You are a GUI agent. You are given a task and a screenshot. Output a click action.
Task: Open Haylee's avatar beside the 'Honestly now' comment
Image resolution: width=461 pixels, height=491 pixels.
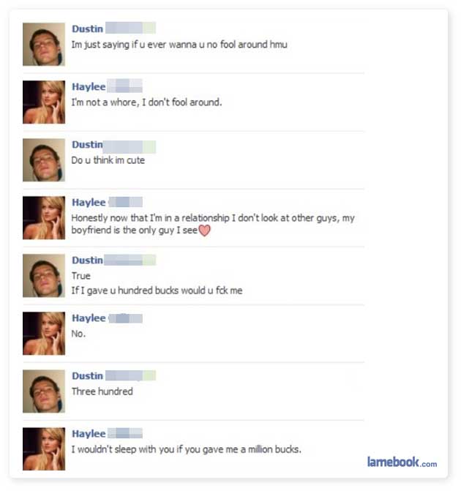[x=44, y=217]
